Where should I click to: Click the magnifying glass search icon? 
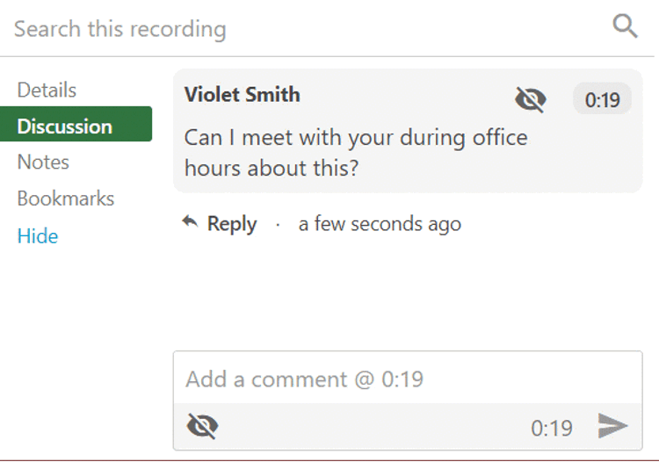(625, 26)
